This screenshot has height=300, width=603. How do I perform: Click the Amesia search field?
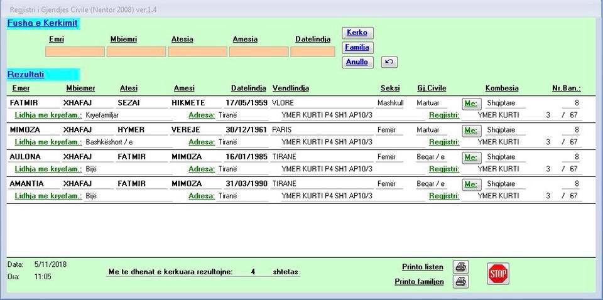point(258,51)
